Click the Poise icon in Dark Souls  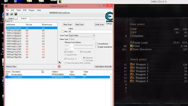click(131, 46)
